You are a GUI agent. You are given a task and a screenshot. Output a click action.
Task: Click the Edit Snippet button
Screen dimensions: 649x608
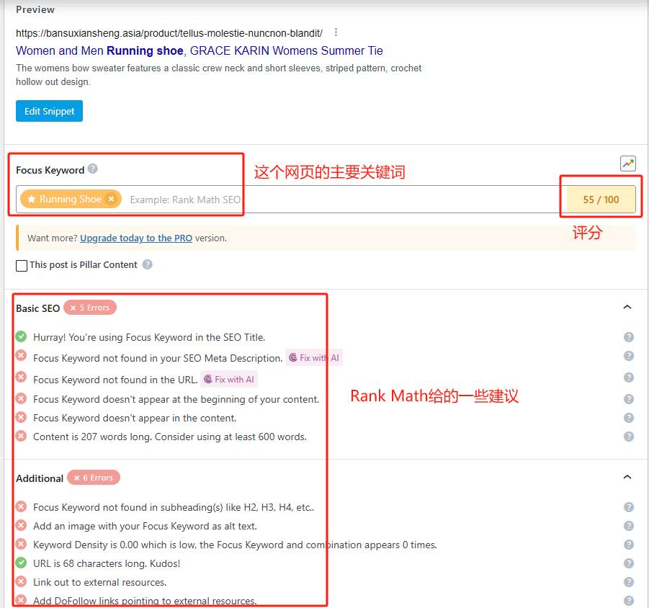49,111
